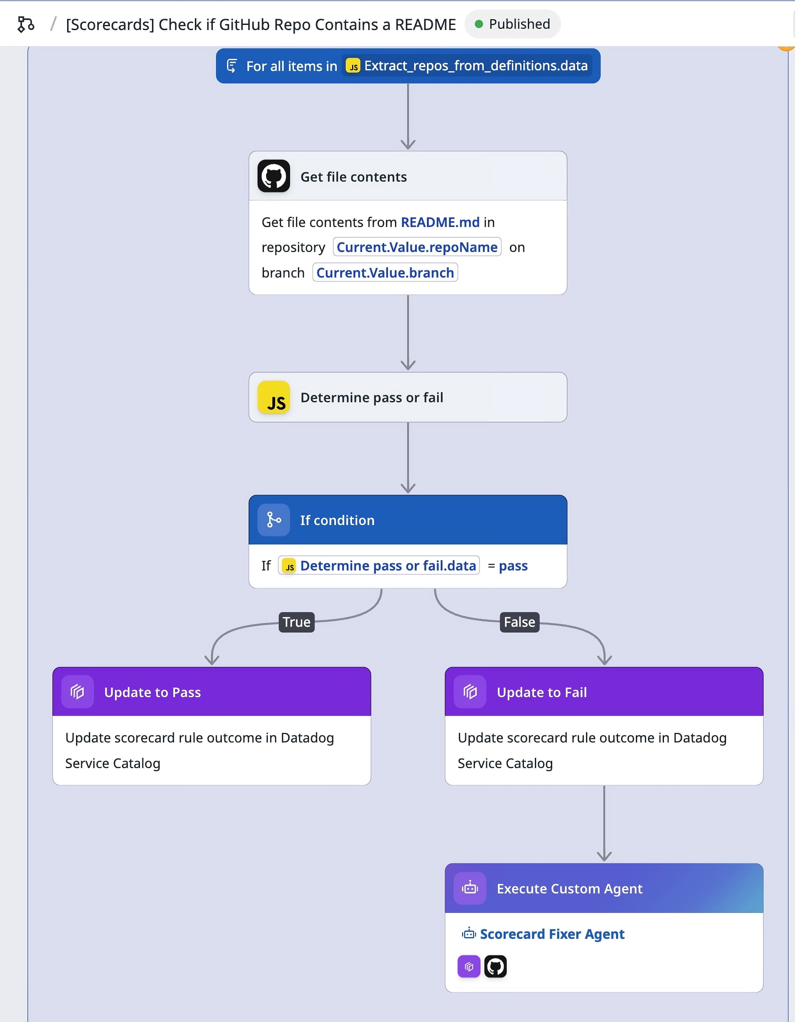The width and height of the screenshot is (795, 1022).
Task: Click the small Datadog icon inside Scorecard Fixer Agent card
Action: click(x=469, y=966)
